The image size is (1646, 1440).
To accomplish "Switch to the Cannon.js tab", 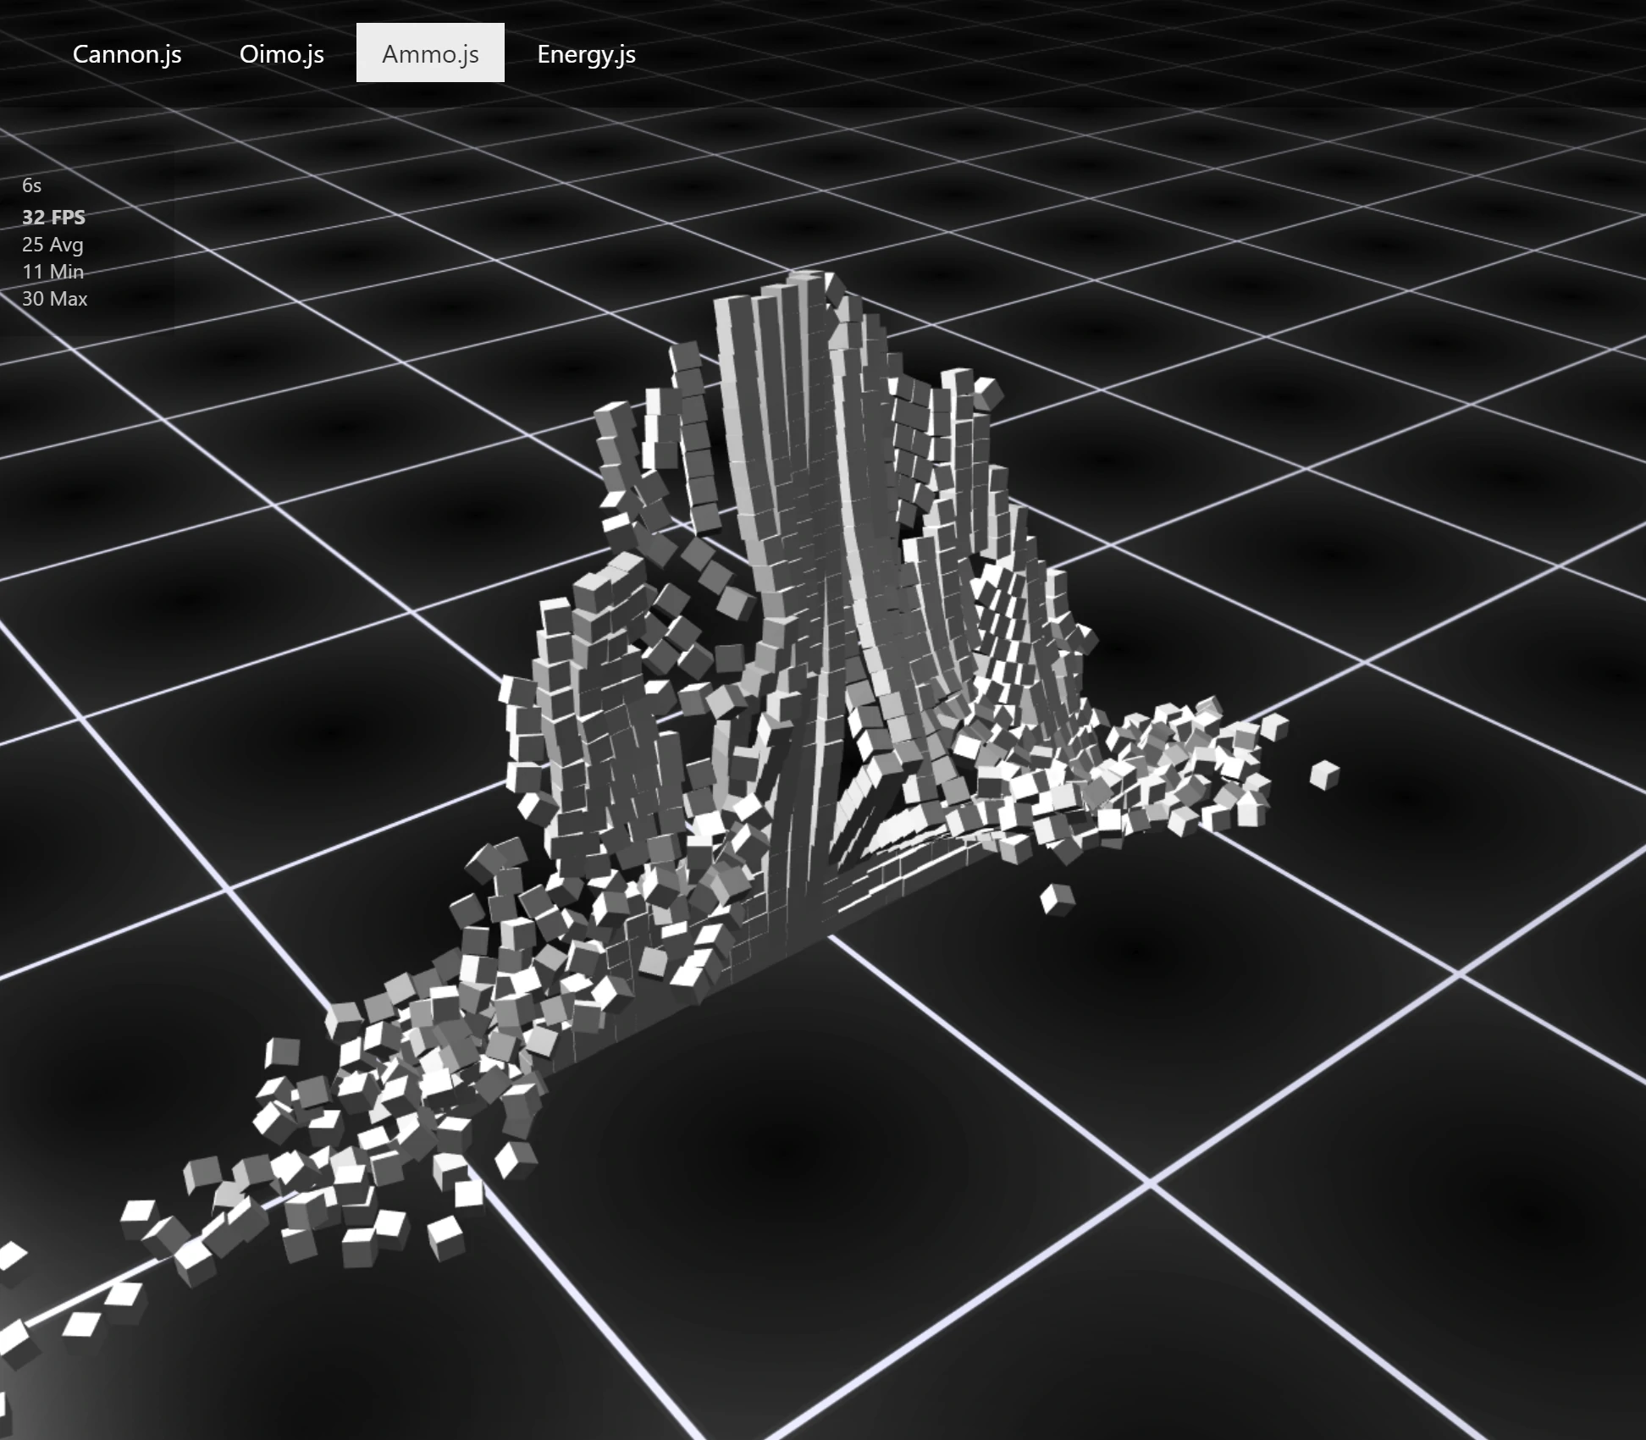I will (127, 53).
